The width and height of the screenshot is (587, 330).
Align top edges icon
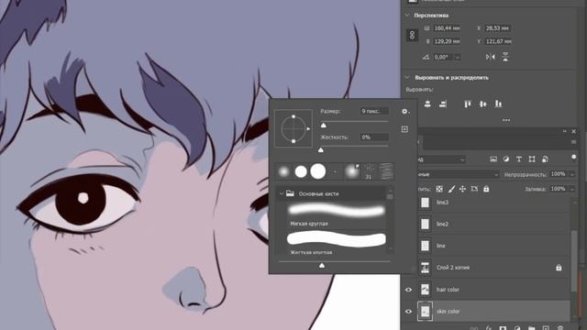coord(467,104)
